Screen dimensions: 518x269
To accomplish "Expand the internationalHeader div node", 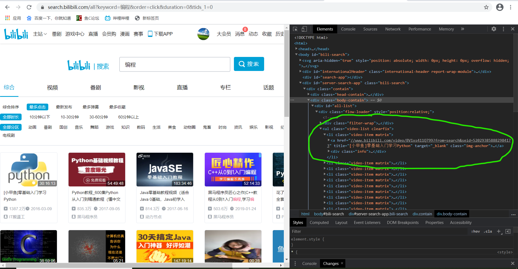I will [300, 71].
